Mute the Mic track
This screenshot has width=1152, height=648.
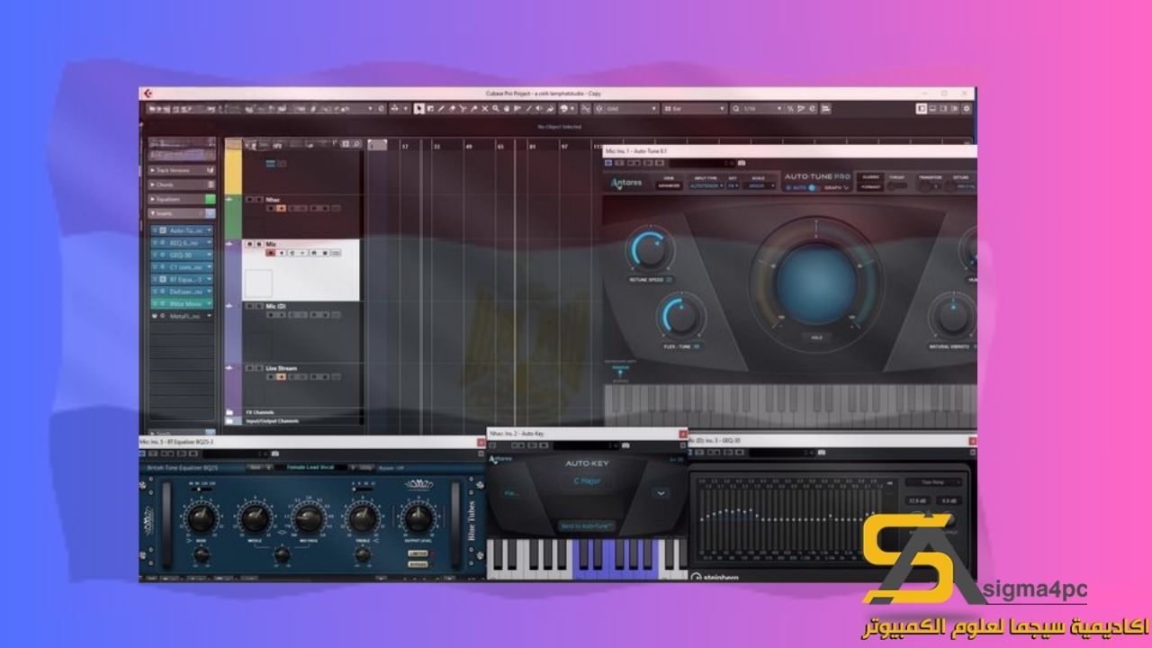click(x=250, y=244)
